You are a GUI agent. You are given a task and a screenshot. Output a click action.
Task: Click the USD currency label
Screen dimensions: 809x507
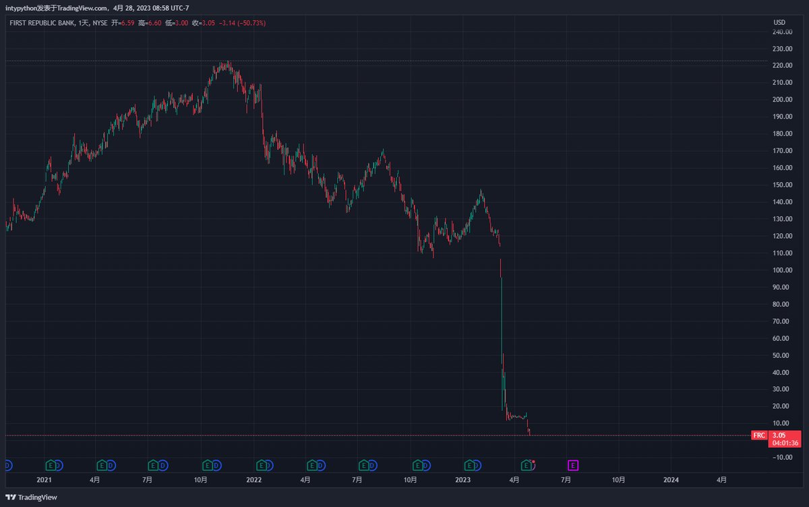coord(779,23)
